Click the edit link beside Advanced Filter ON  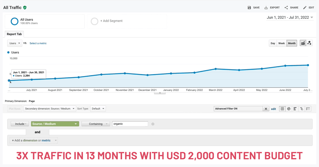(274, 109)
